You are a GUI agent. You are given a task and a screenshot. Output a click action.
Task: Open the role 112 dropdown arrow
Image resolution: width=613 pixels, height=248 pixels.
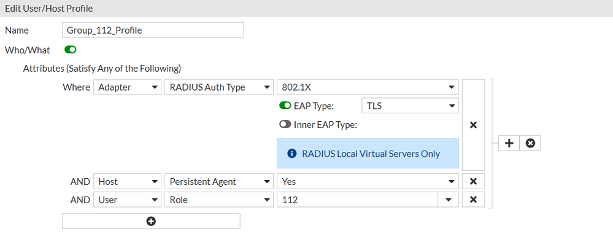point(449,200)
